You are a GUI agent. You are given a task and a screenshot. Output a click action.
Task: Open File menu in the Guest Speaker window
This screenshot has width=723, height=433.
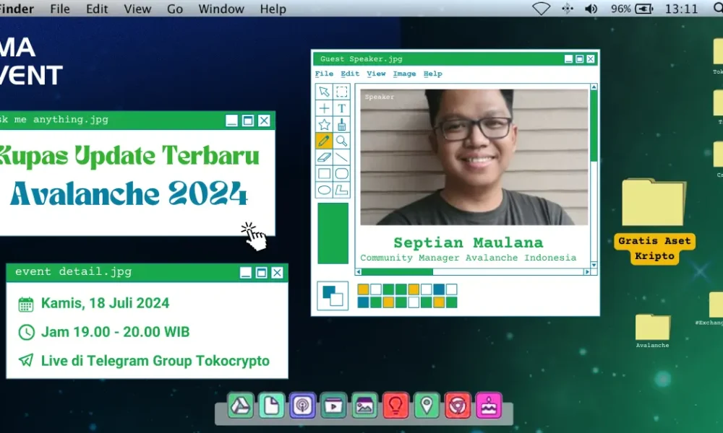[324, 74]
